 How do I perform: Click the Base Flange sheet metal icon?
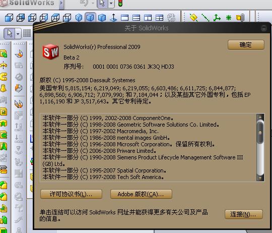[19, 54]
